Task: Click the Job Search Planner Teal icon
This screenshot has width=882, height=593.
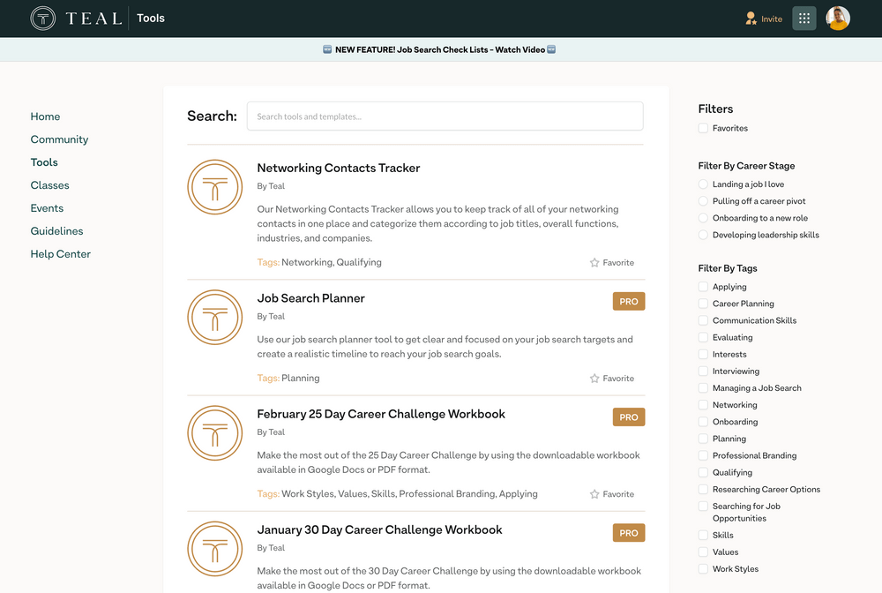Action: (x=215, y=318)
